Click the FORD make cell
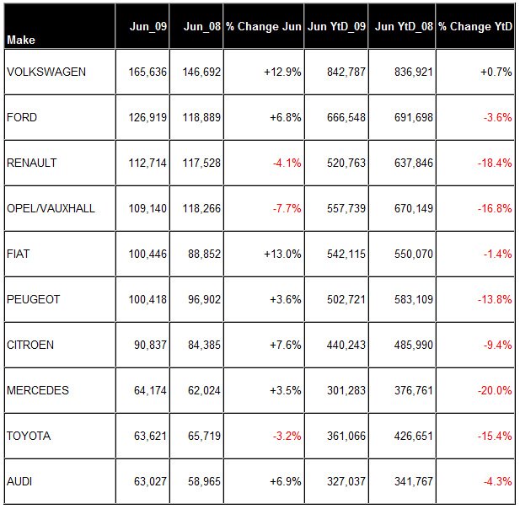Image resolution: width=520 pixels, height=509 pixels. tap(60, 117)
